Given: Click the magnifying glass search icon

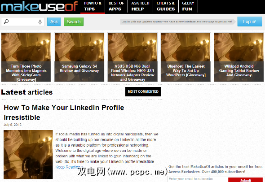Looking at the screenshot, I should click(6, 22).
